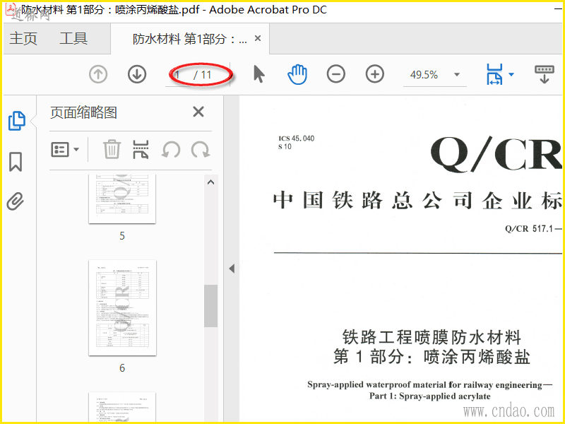Viewport: 565px width, 424px height.
Task: Rotate page clockwise
Action: click(201, 150)
